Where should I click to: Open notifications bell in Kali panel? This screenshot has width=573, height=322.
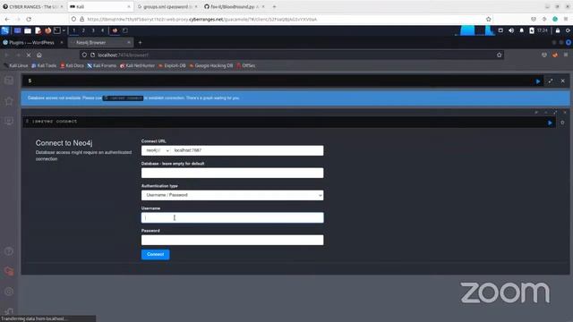(x=521, y=30)
